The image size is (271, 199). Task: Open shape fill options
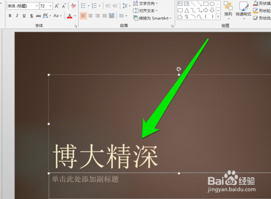(262, 3)
